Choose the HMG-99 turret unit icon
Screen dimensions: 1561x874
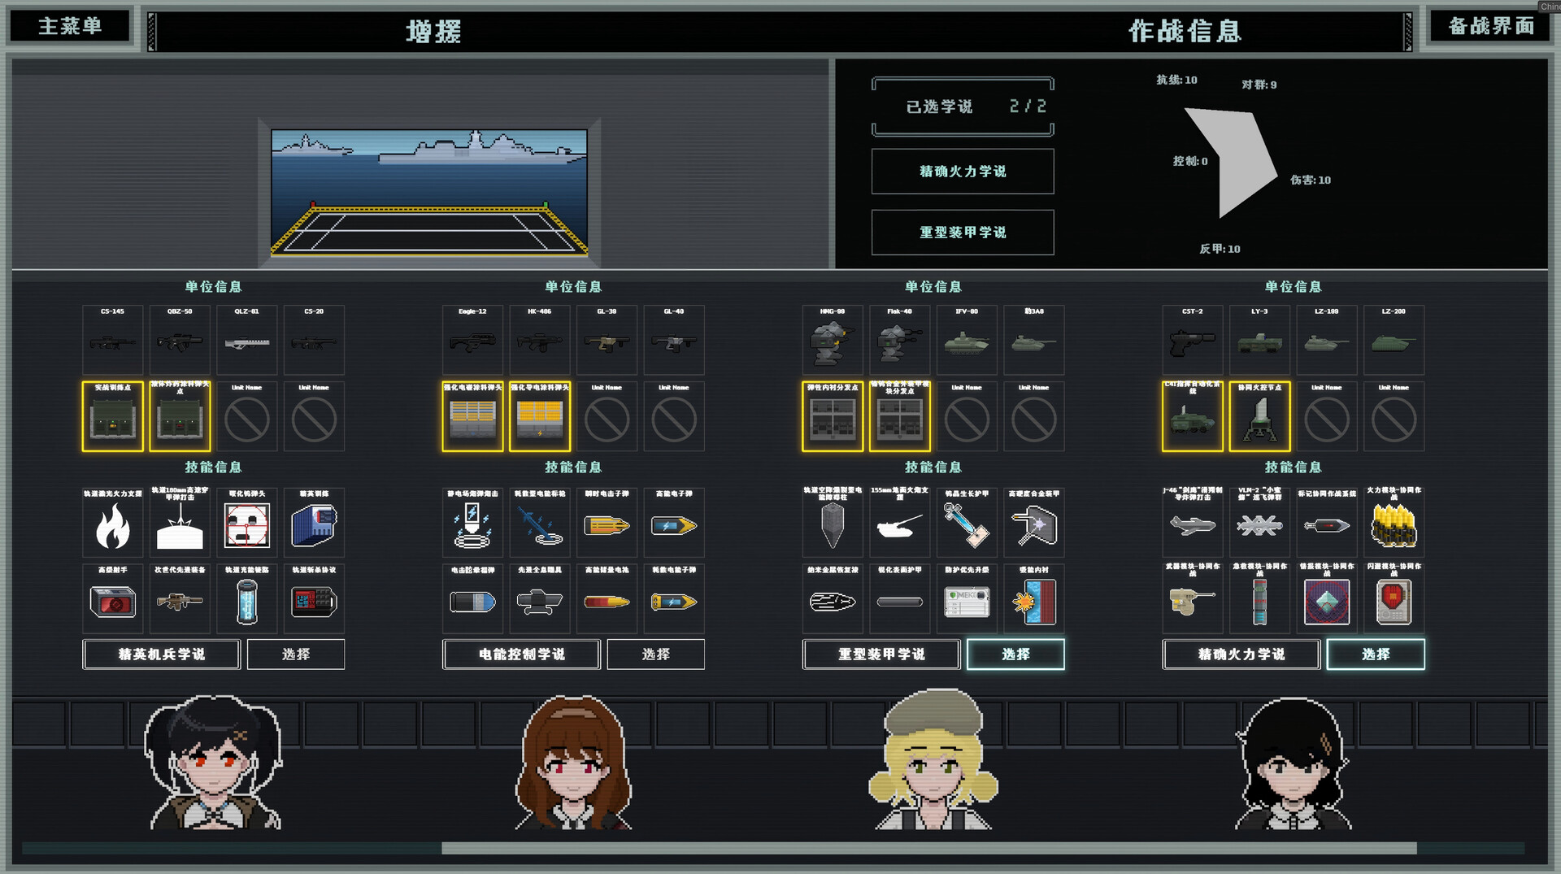[833, 341]
